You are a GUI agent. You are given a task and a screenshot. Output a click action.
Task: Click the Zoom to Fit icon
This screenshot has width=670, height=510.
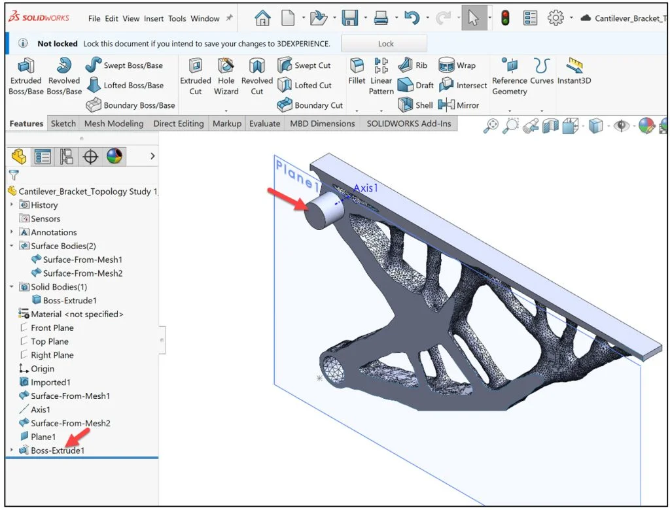click(493, 124)
